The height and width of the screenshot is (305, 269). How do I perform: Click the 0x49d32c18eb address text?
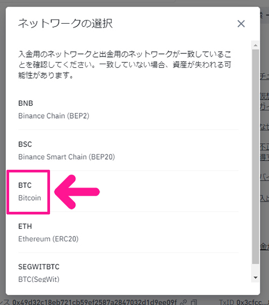[95, 302]
